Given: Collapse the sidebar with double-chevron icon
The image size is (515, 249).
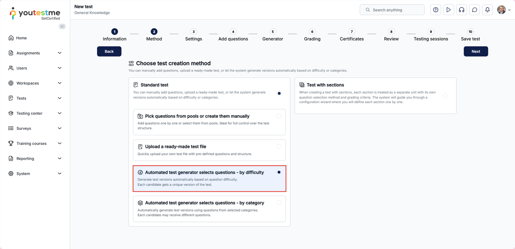Looking at the screenshot, I should 62,26.
